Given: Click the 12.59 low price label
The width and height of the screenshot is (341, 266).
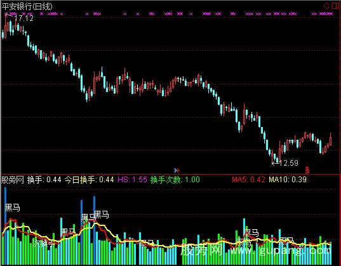Looking at the screenshot, I should (x=288, y=163).
